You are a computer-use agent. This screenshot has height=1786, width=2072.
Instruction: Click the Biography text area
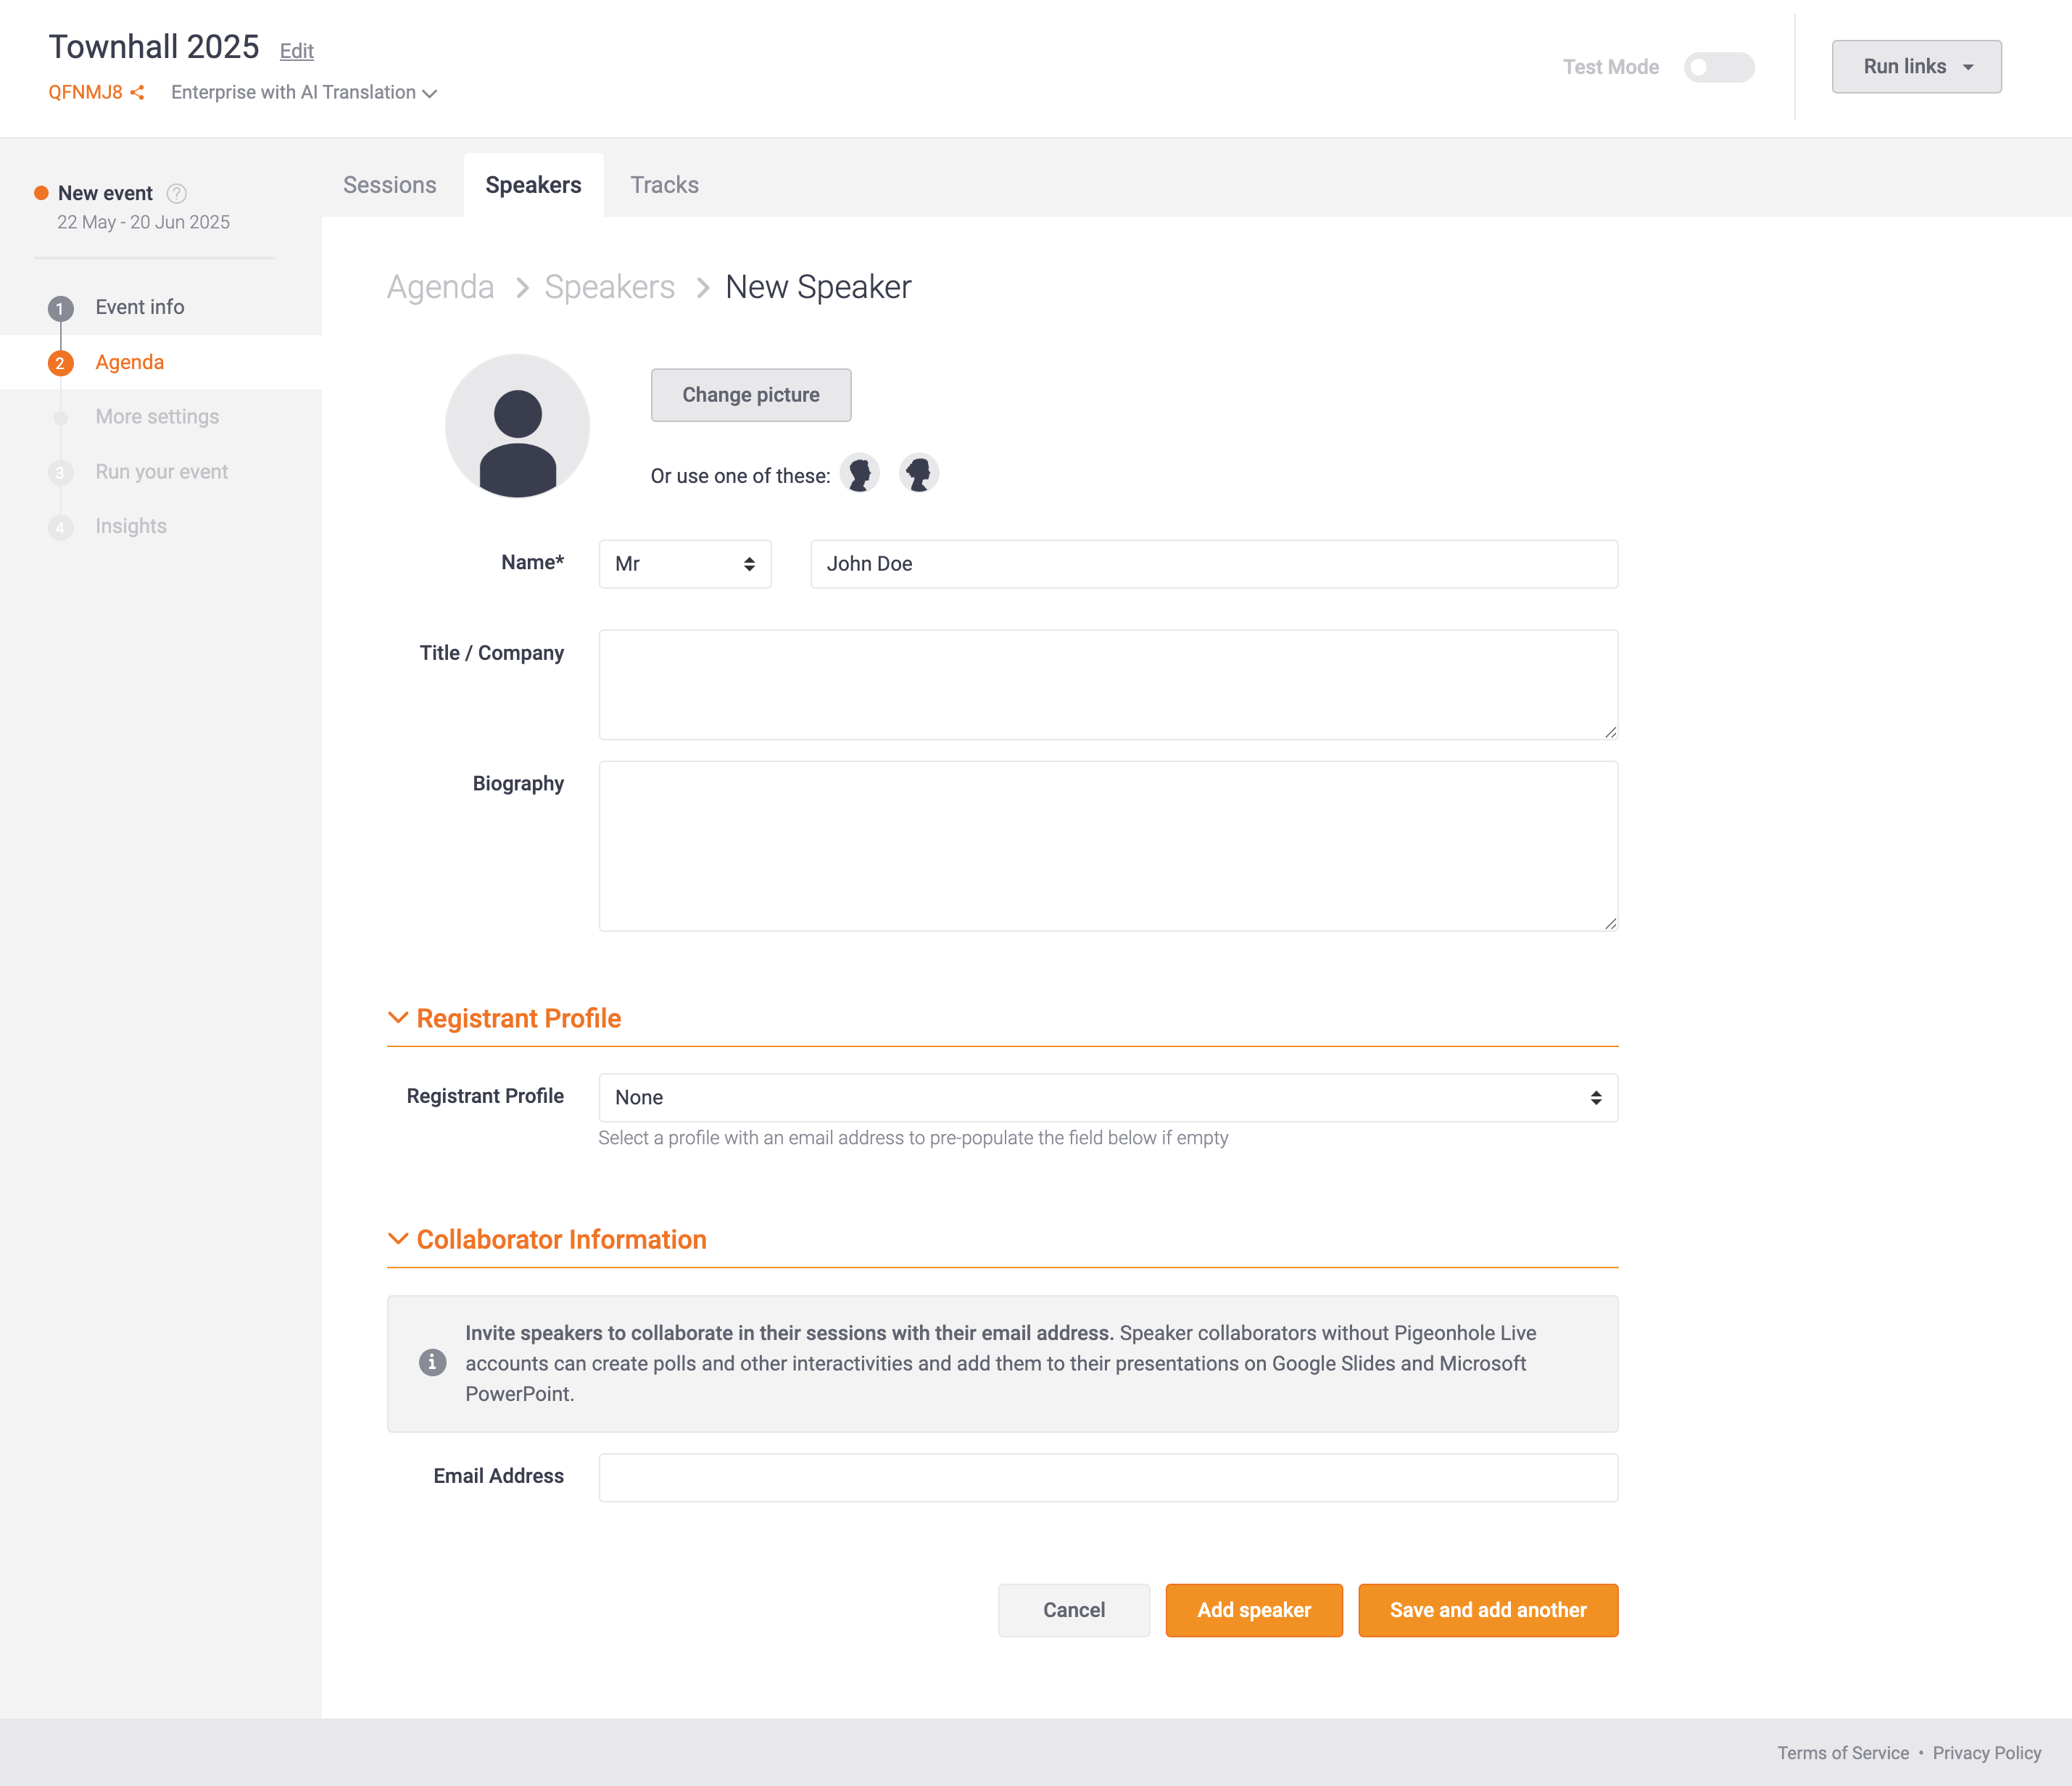(1108, 846)
